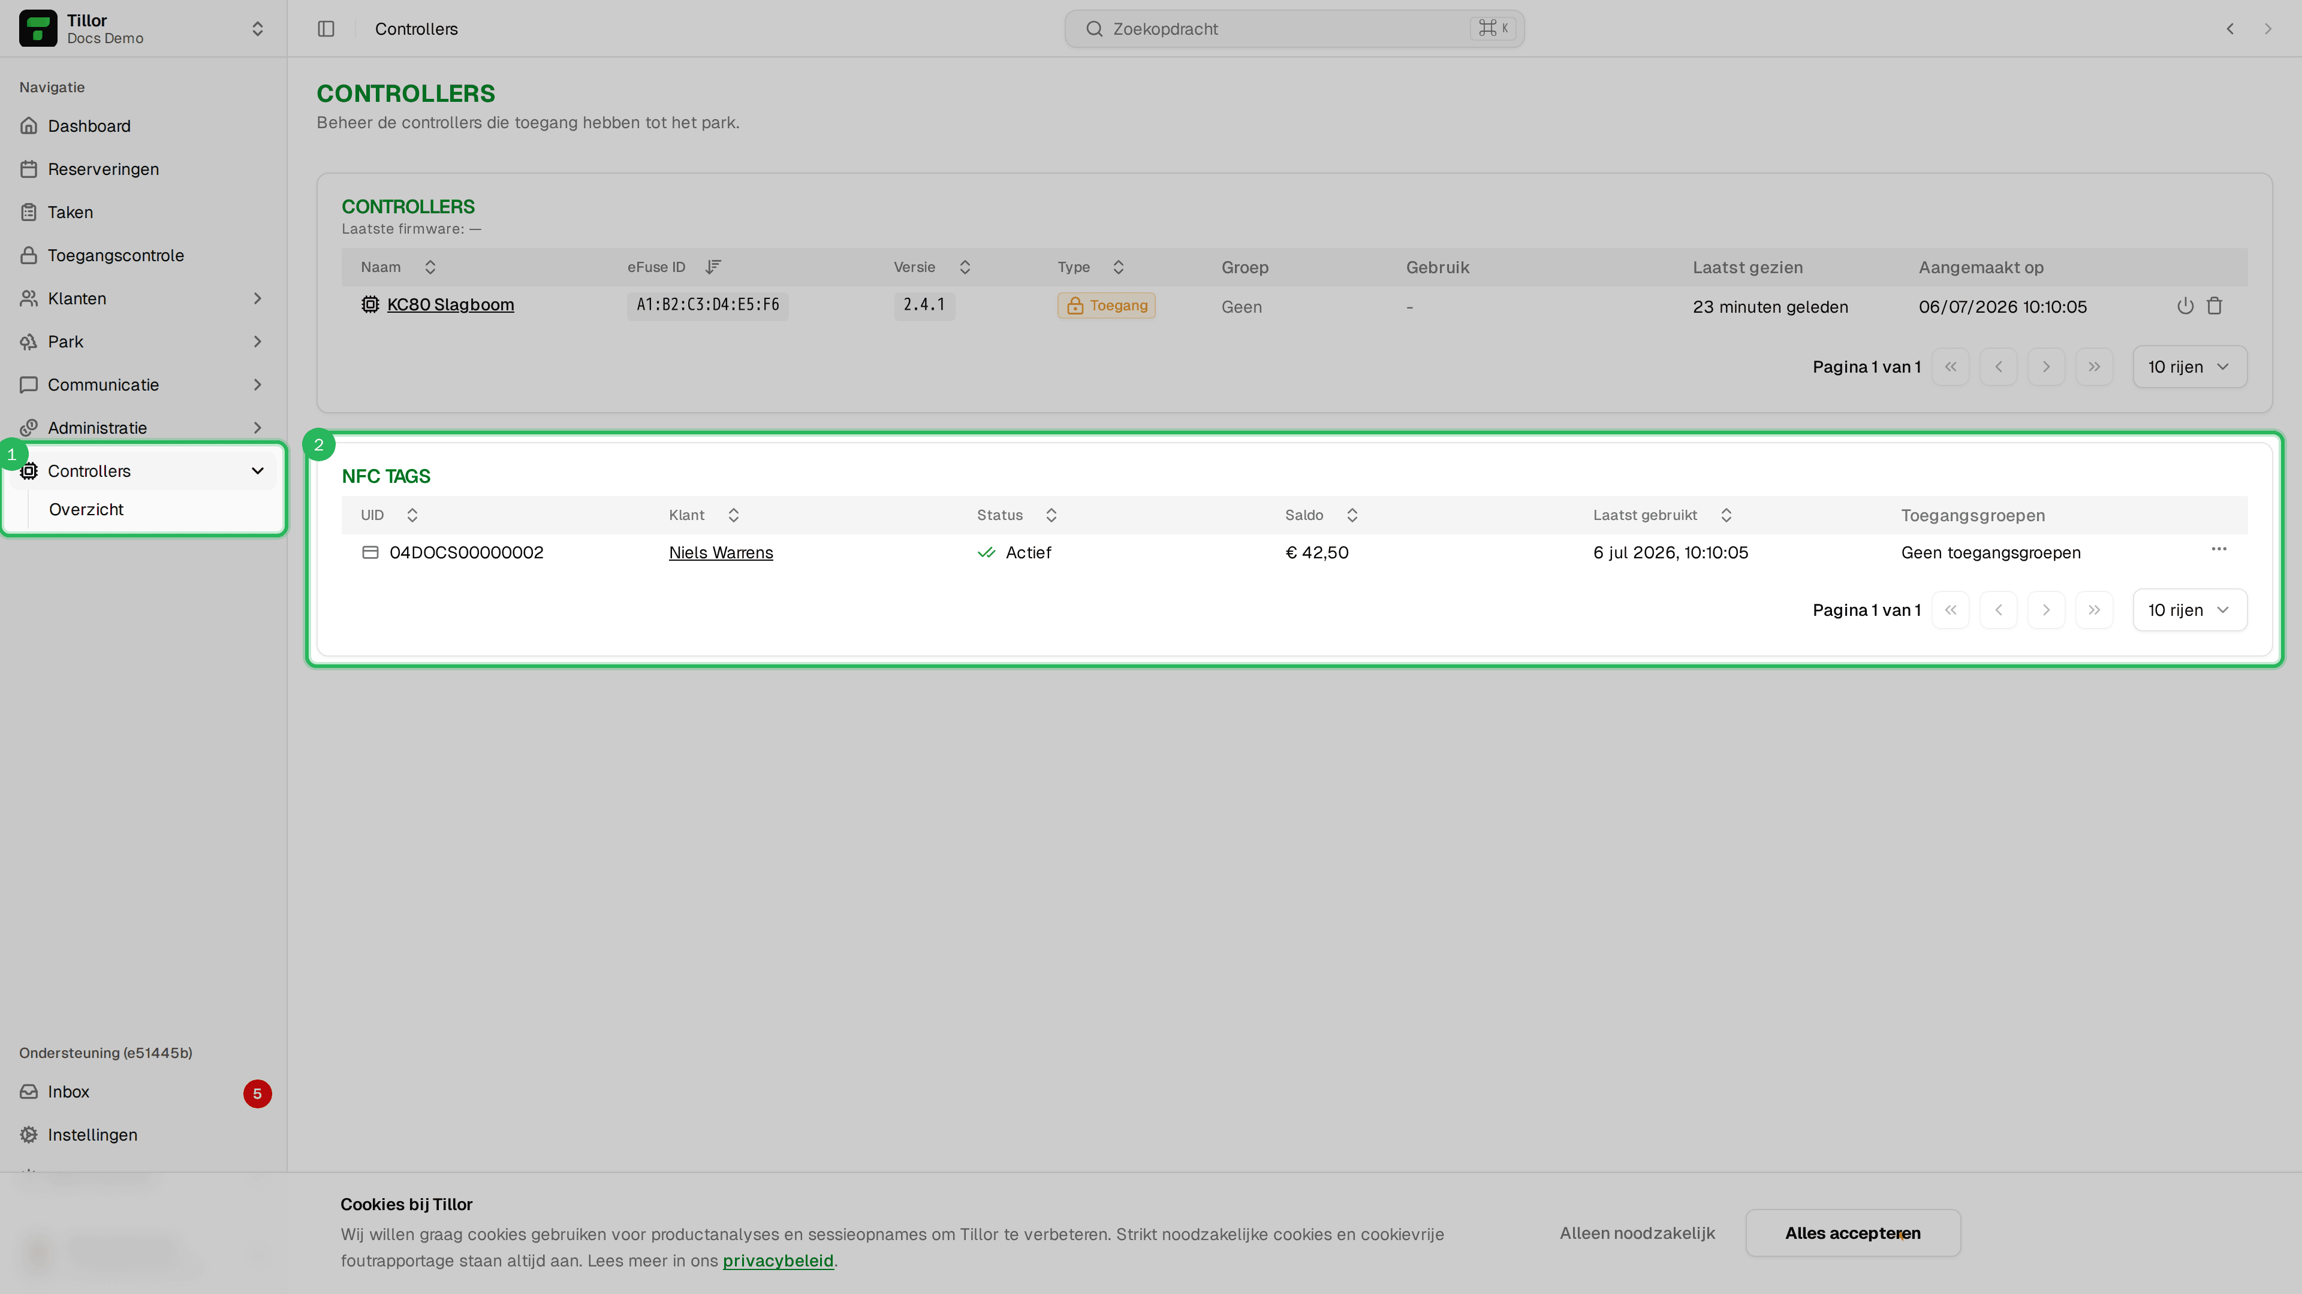Sort NFC tags by UID
This screenshot has height=1294, width=2302.
pos(390,515)
